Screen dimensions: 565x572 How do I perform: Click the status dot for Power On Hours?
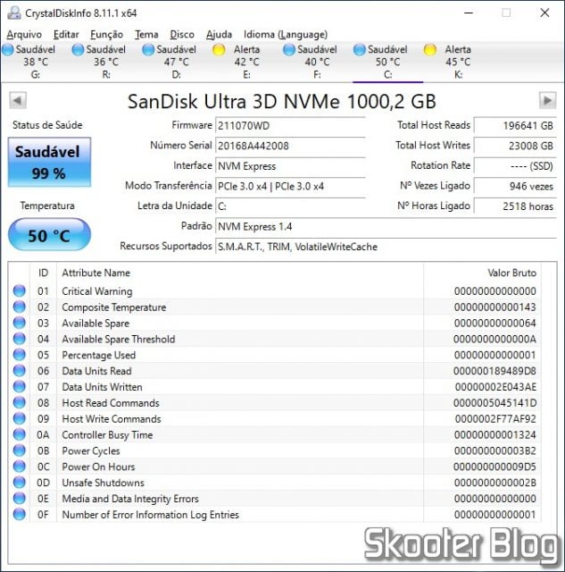coord(20,467)
